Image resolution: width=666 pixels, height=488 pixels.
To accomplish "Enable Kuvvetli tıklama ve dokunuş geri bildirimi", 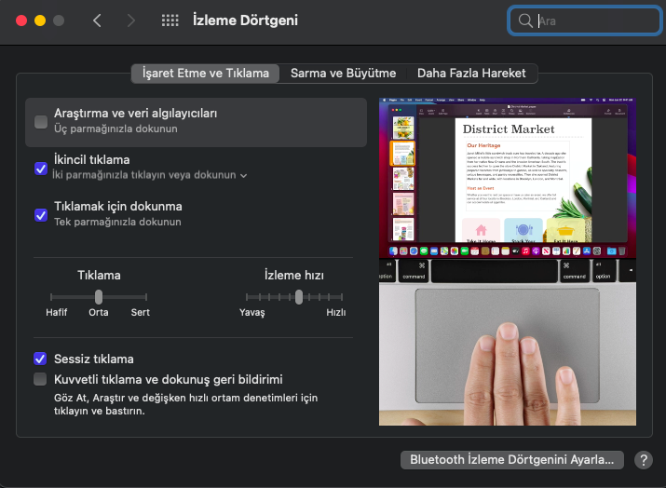I will click(41, 379).
